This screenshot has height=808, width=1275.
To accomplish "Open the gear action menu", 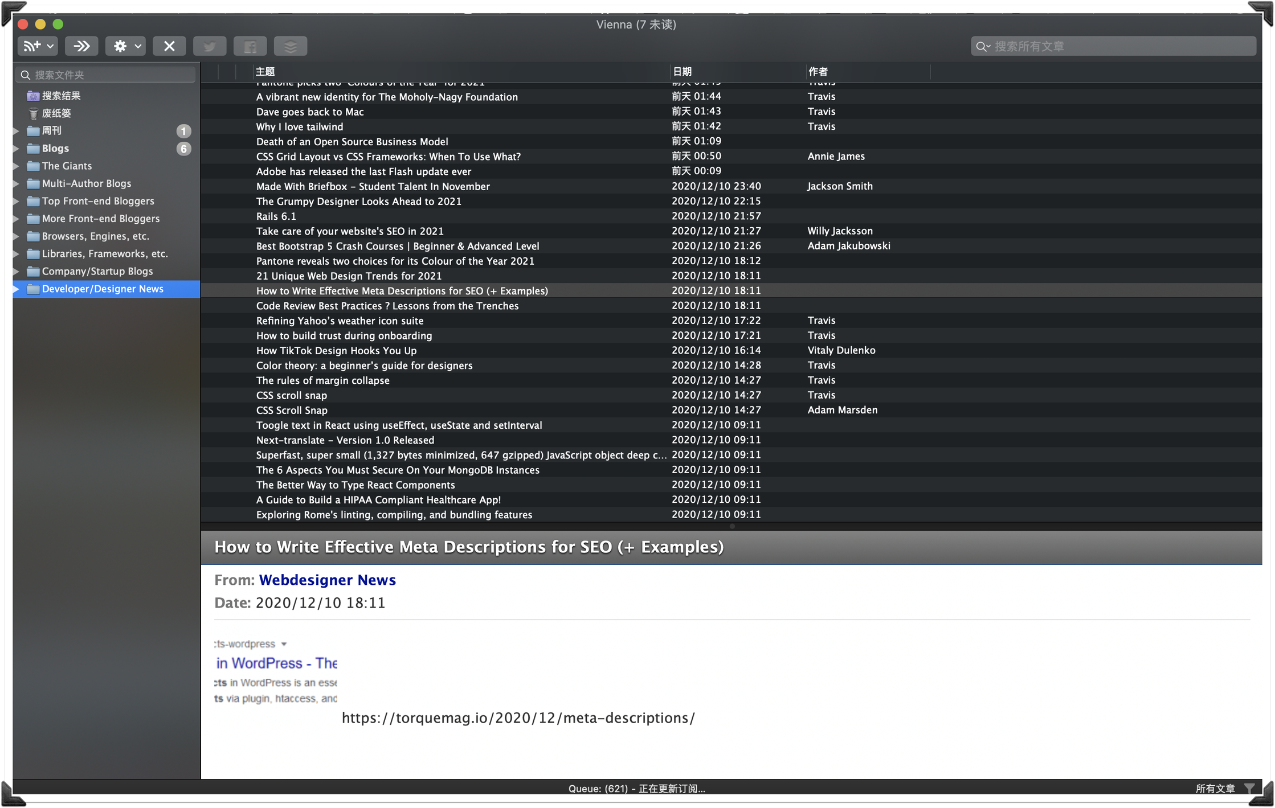I will 126,46.
